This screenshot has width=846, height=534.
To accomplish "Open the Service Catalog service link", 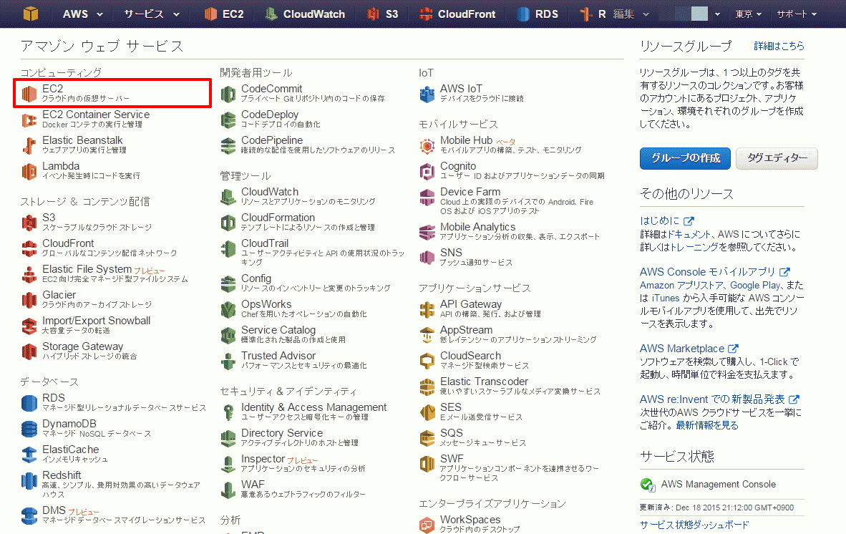I will click(x=278, y=329).
